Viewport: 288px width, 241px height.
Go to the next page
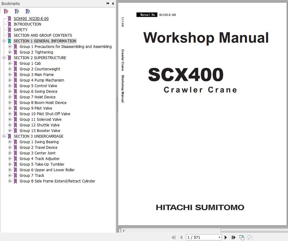(x=226, y=237)
